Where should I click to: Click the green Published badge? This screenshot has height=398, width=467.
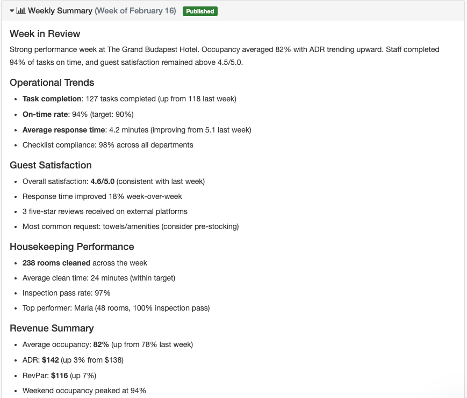200,11
